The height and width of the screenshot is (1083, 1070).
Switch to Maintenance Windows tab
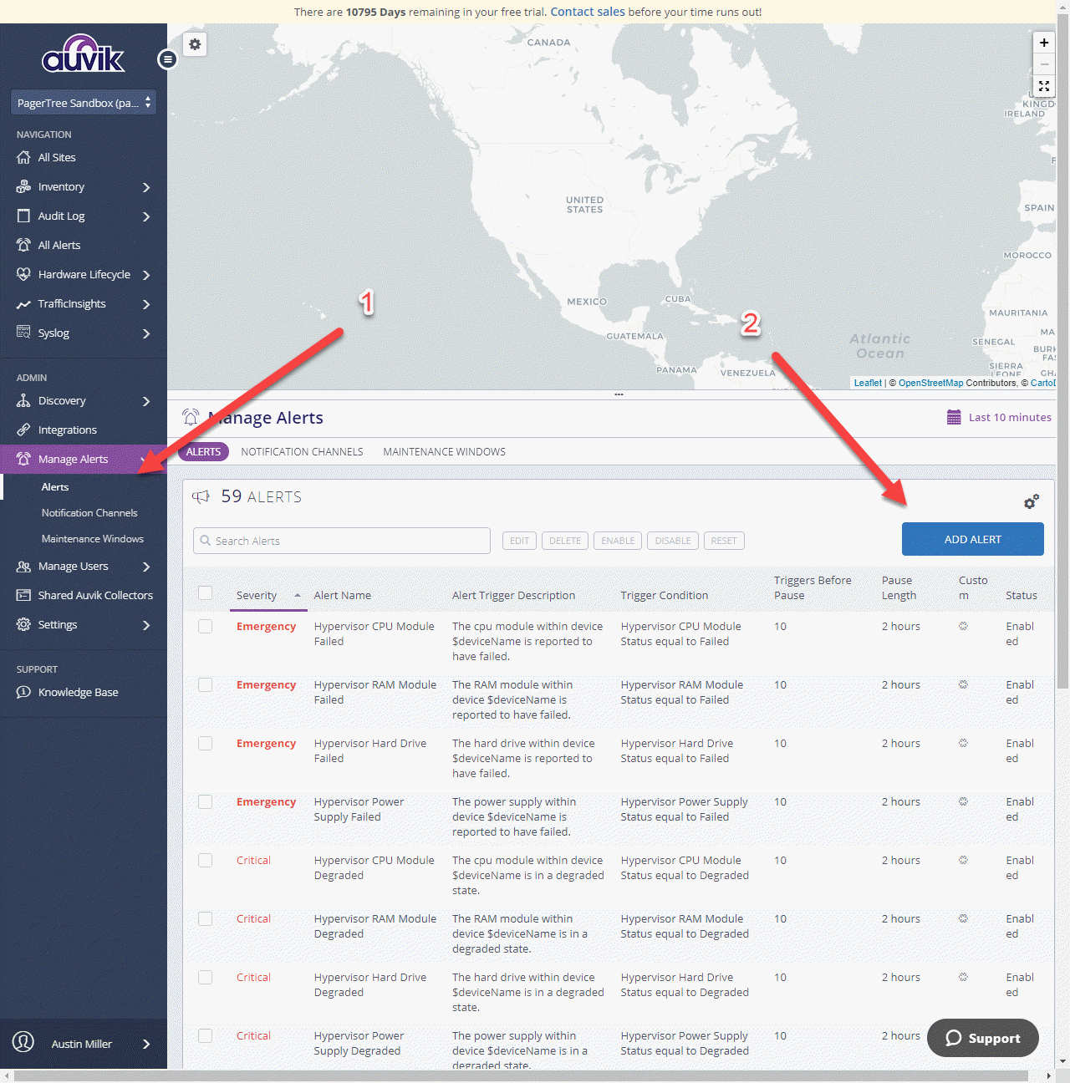[x=444, y=452]
